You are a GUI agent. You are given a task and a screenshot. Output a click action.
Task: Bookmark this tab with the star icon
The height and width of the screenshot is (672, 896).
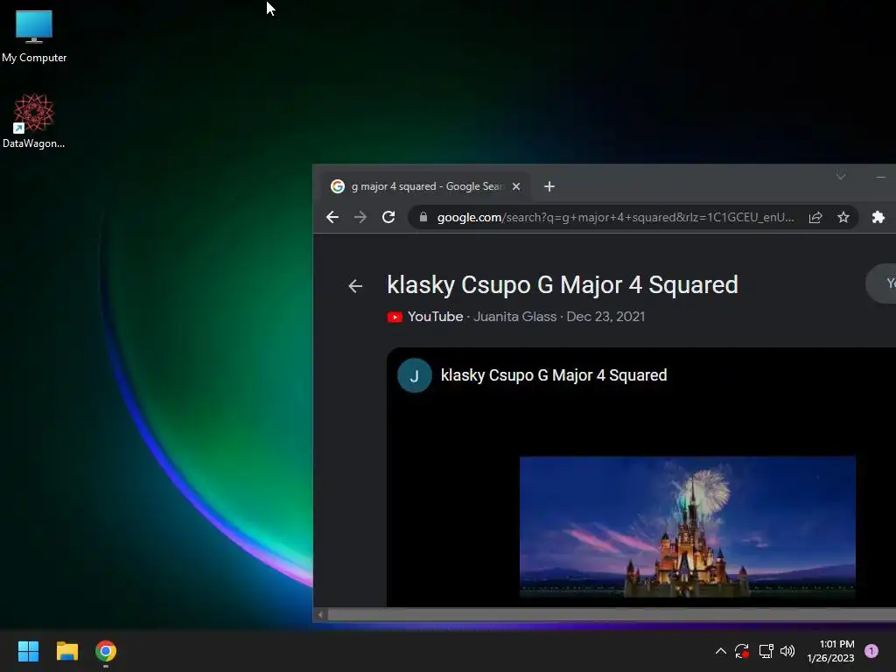coord(843,217)
